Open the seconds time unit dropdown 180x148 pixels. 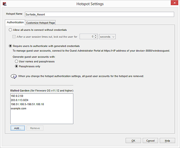(107, 37)
